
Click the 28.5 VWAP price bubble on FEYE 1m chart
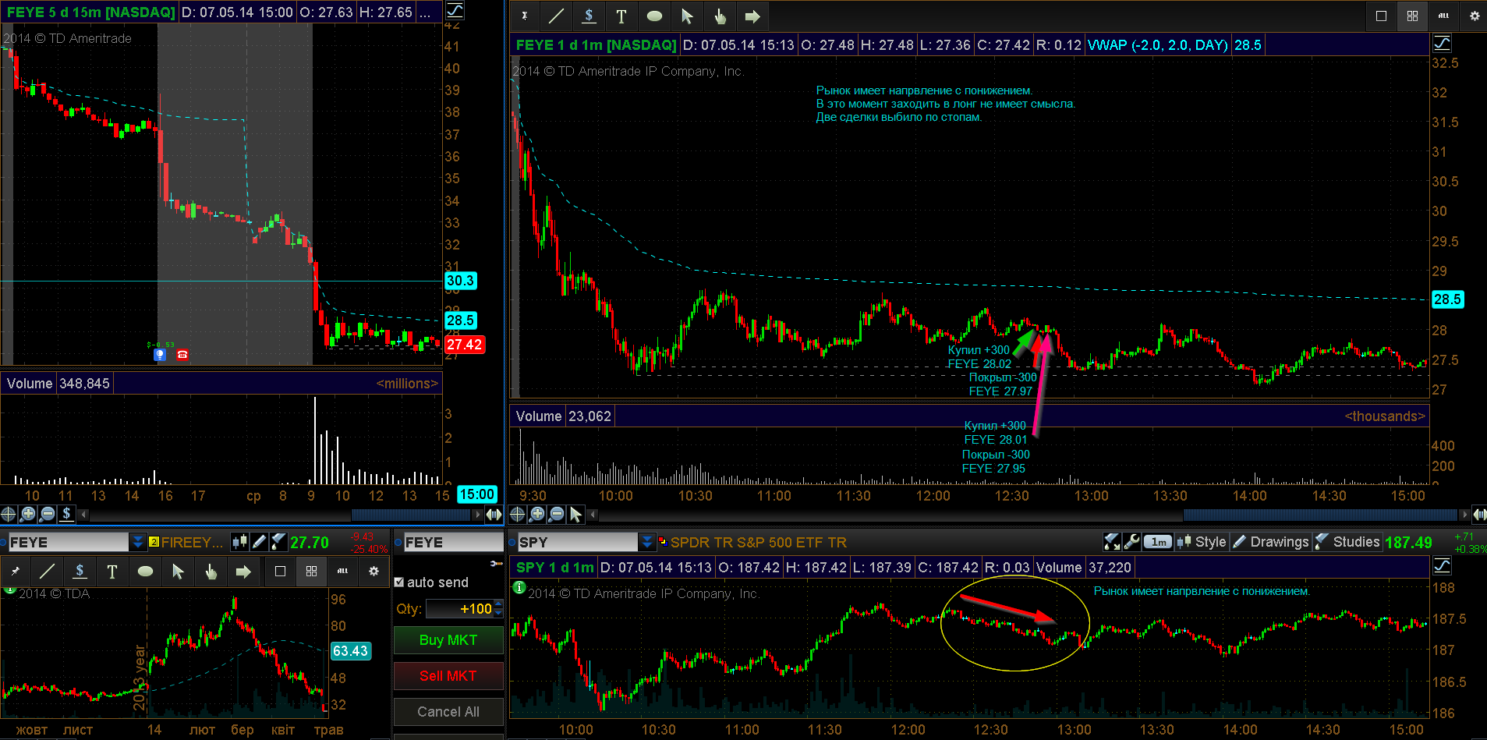click(x=1447, y=299)
